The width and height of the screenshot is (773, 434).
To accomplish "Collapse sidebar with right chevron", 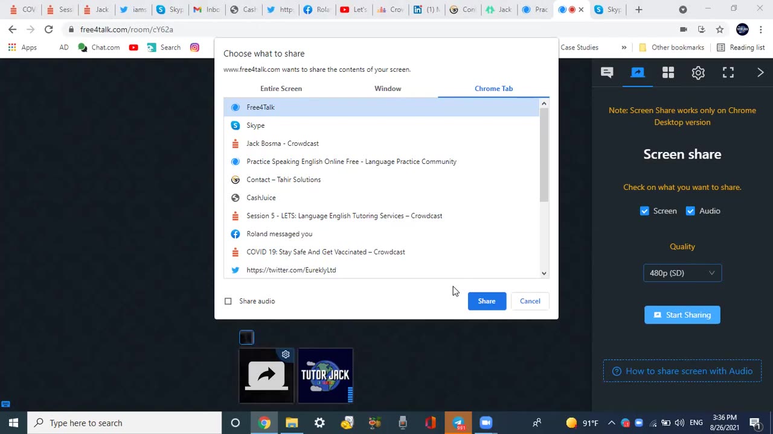I will (760, 72).
